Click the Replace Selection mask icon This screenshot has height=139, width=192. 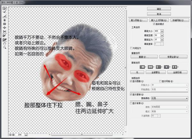(x=143, y=67)
